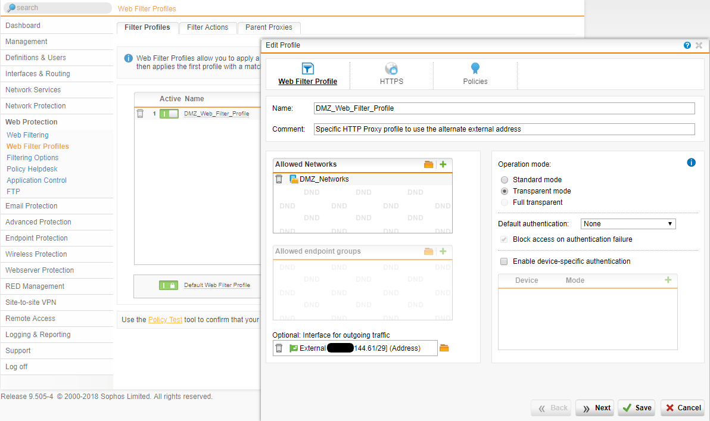Open Logging & Reporting menu
This screenshot has height=421, width=710.
click(57, 335)
